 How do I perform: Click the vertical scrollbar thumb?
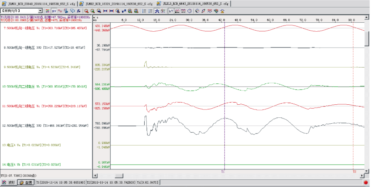point(367,39)
